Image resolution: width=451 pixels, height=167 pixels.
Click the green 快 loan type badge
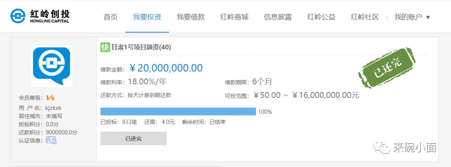coord(105,47)
